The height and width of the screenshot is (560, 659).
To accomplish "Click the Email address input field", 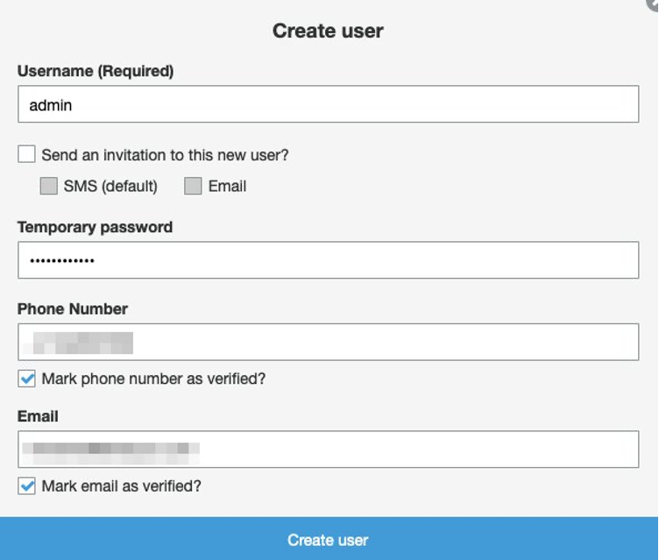I will click(x=328, y=450).
